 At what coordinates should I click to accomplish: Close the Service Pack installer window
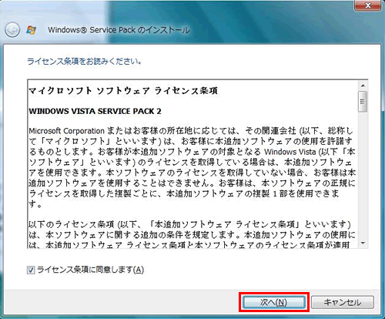[x=368, y=5]
